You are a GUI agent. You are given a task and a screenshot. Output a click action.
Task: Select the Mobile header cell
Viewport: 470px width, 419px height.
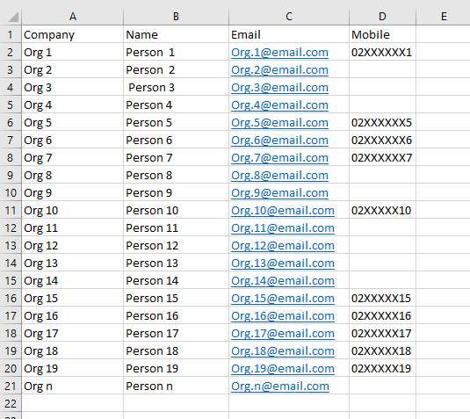click(x=382, y=34)
